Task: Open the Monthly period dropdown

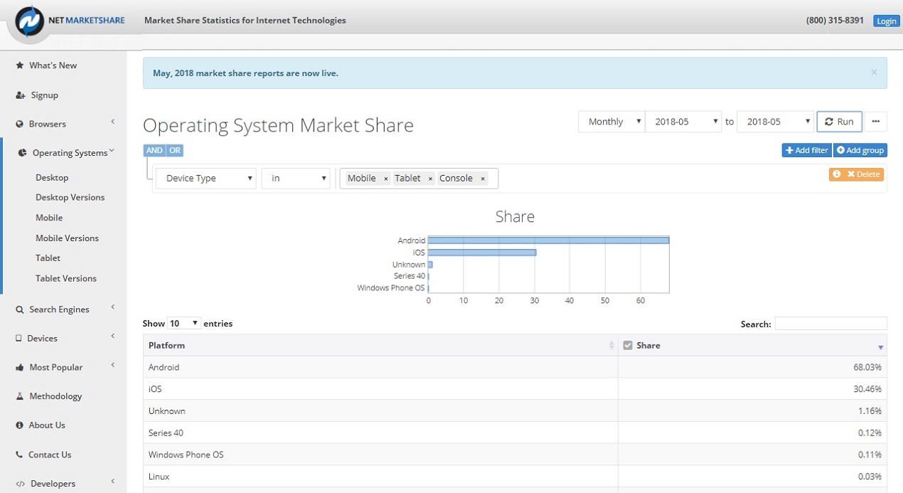Action: pos(611,122)
